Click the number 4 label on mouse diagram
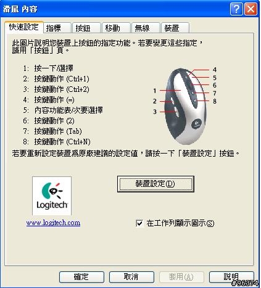Viewport: 261px width, 288px height. [x=215, y=70]
